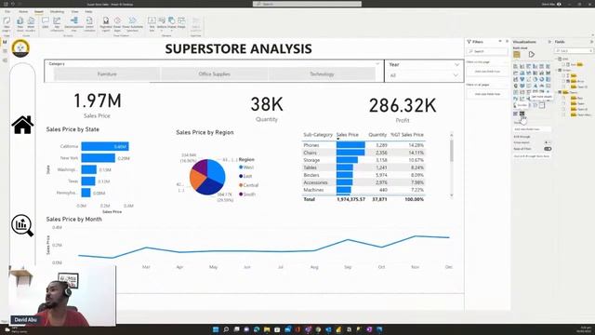Switch to Data view in left rail

[5, 51]
